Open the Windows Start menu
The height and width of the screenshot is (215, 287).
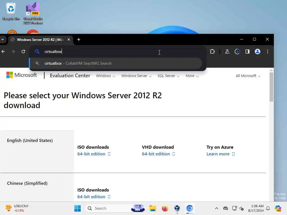(77, 208)
